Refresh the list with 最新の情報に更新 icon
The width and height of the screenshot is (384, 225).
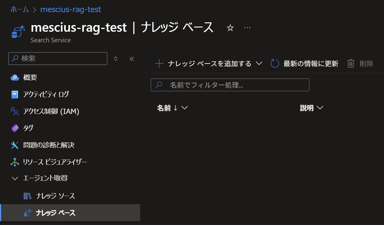click(x=274, y=63)
